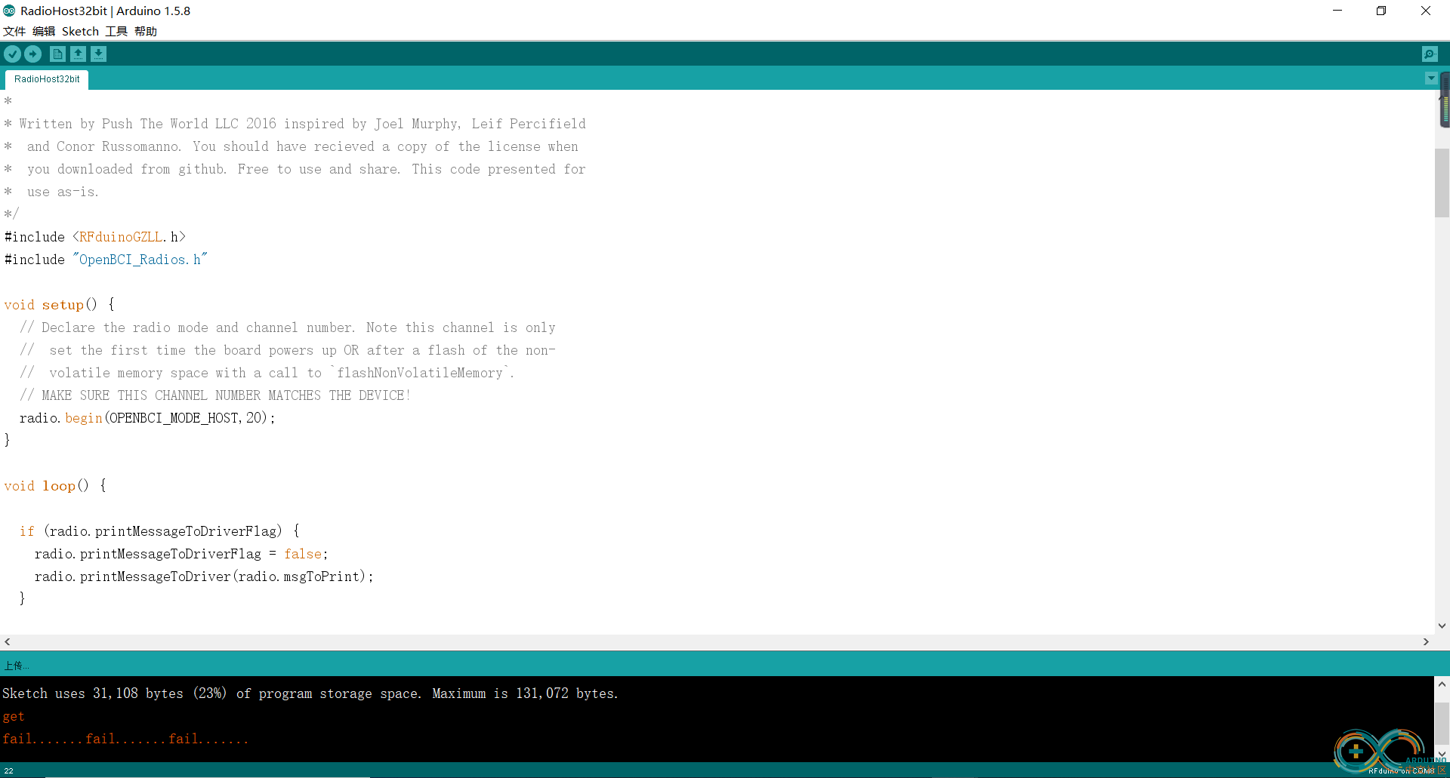This screenshot has height=778, width=1450.
Task: Click the '#include <RFduinoGZLL.h>' line
Action: pos(95,236)
